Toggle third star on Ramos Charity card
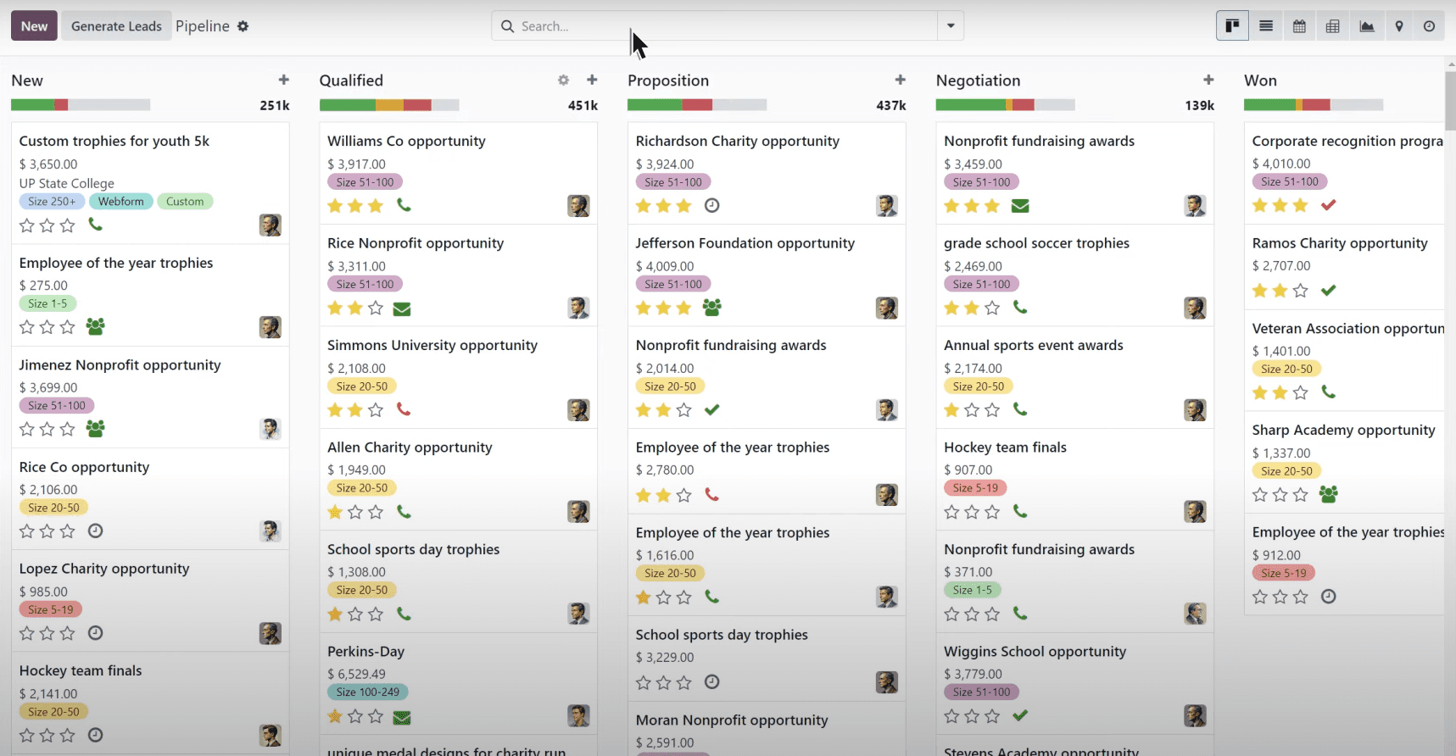 coord(1301,291)
